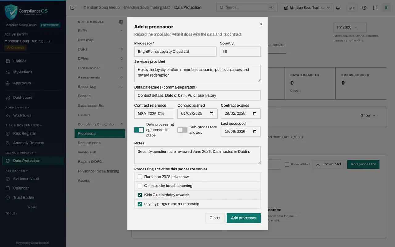This screenshot has width=395, height=247.
Task: Click the ComplianceOS shield logo
Action: pyautogui.click(x=11, y=12)
